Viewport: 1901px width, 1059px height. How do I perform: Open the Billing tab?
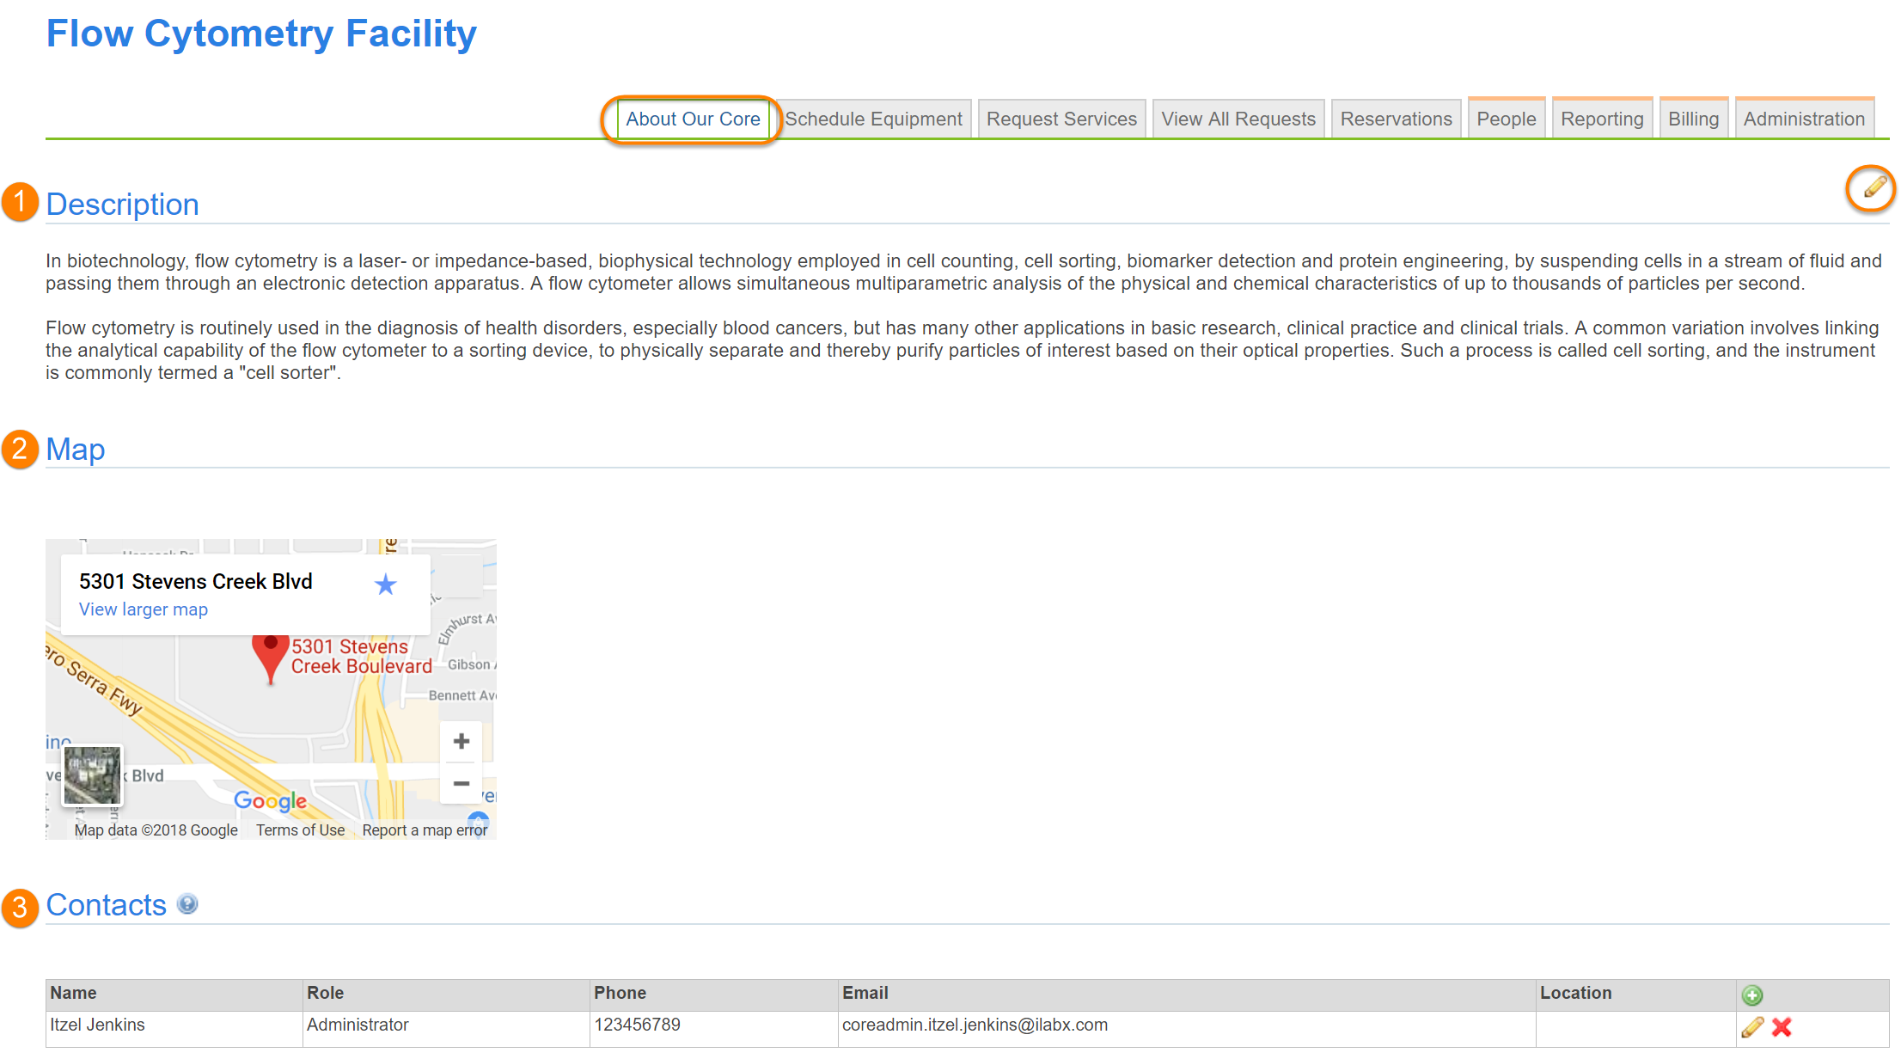coord(1693,119)
